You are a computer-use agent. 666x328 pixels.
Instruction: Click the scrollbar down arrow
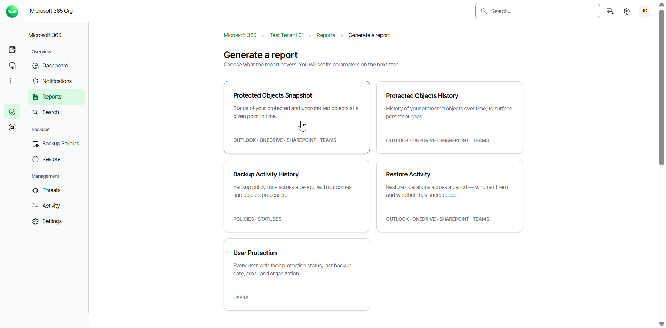tap(661, 324)
